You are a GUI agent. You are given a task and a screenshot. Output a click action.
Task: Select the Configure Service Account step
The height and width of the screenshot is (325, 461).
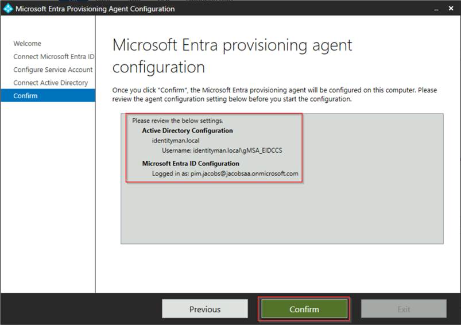[53, 69]
